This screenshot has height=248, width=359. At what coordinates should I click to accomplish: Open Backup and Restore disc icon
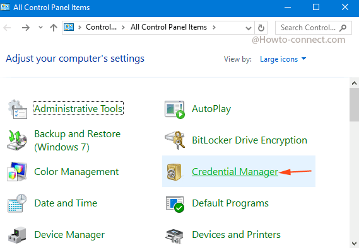(17, 140)
